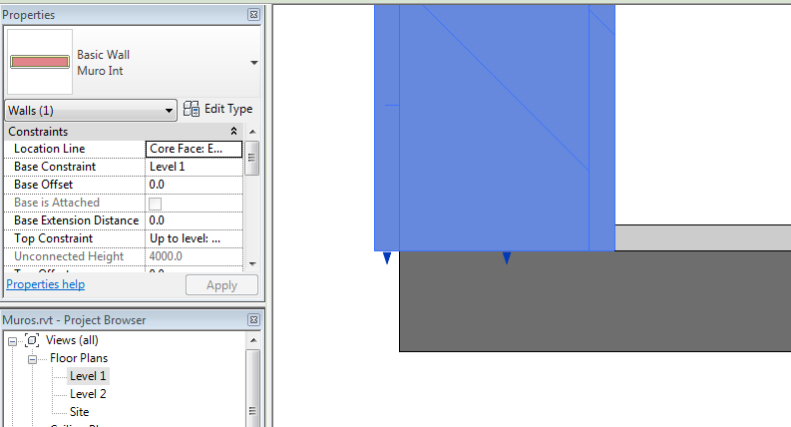This screenshot has width=791, height=427.
Task: Click the Base Offset value field
Action: pyautogui.click(x=194, y=185)
